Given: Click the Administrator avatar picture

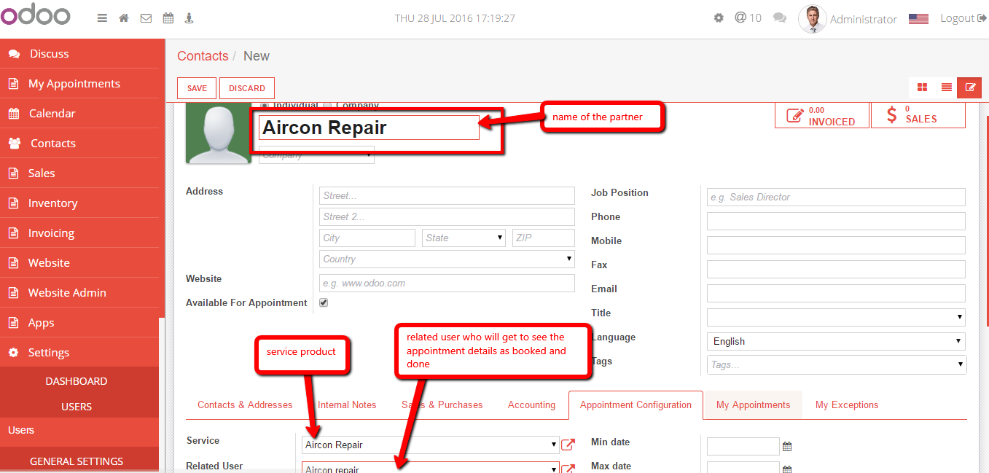Looking at the screenshot, I should [x=813, y=19].
